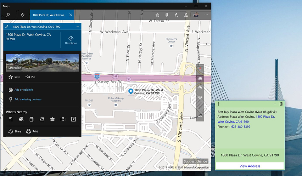Click the What's Nearby heading
The image size is (302, 176).
pyautogui.click(x=16, y=112)
